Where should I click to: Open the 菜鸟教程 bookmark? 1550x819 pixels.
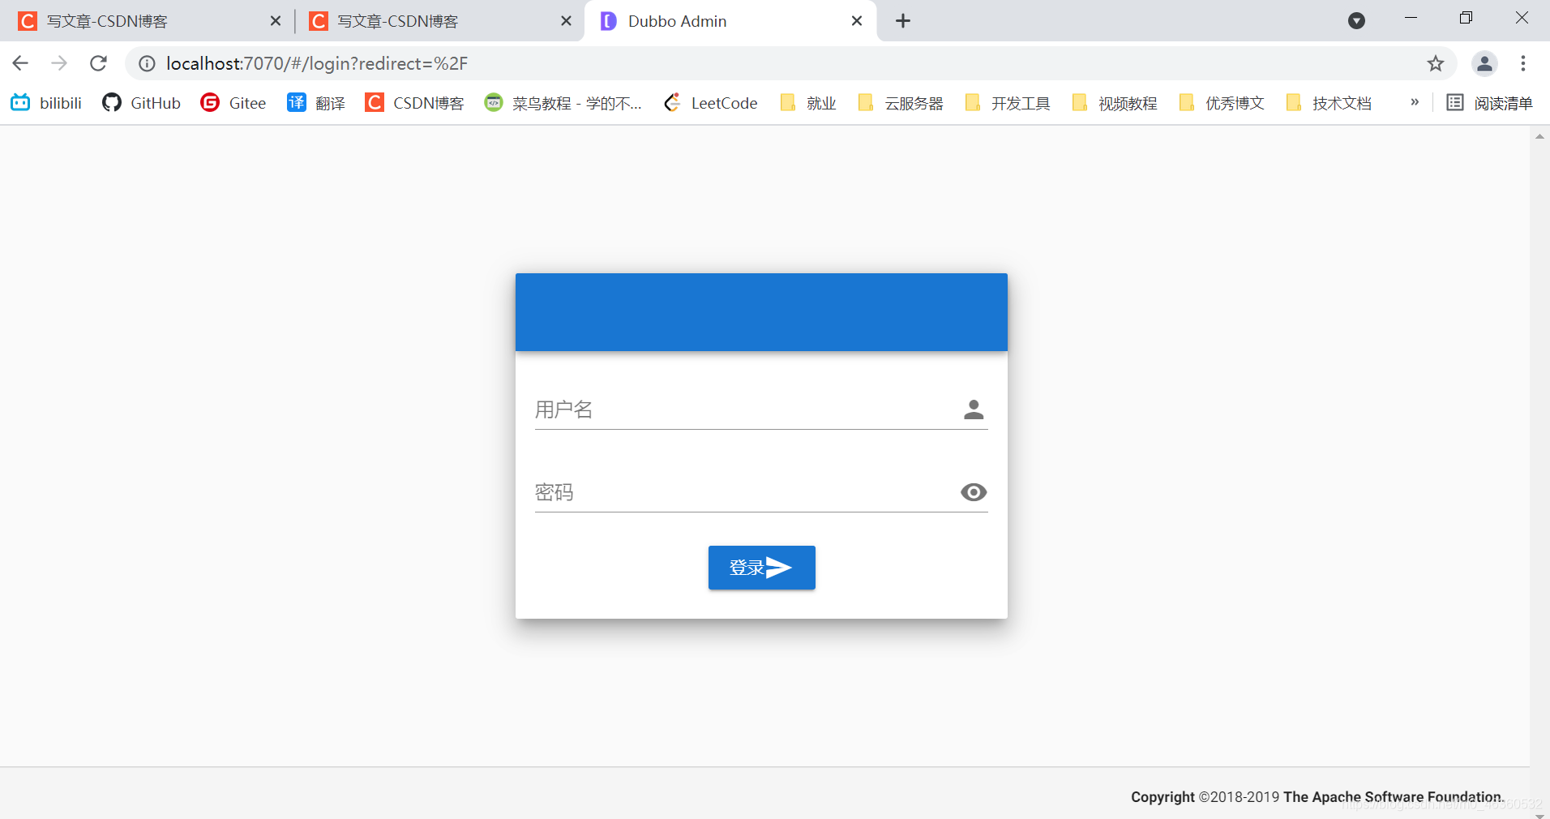point(563,103)
